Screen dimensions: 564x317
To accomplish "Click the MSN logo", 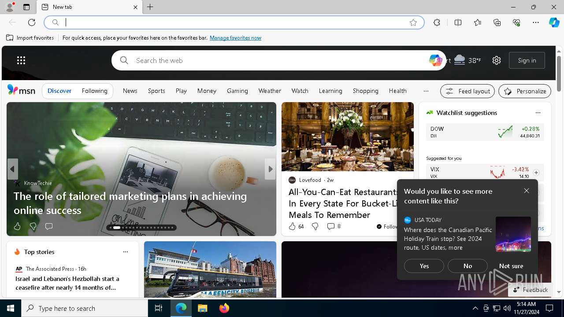I will (21, 90).
